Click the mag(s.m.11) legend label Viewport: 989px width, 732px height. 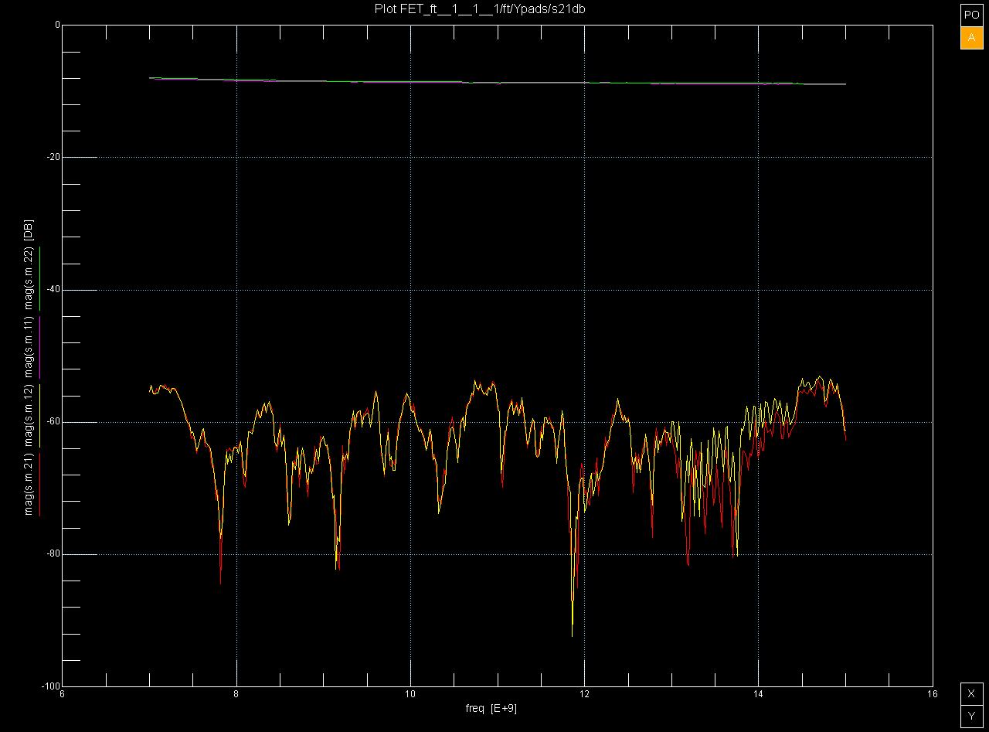click(x=29, y=348)
